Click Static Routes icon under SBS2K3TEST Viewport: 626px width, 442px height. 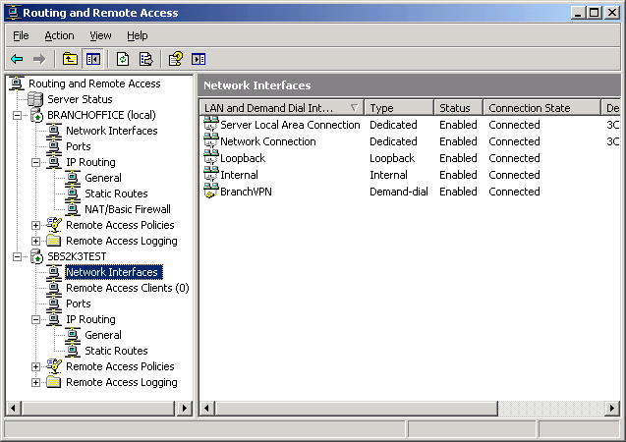coord(73,351)
